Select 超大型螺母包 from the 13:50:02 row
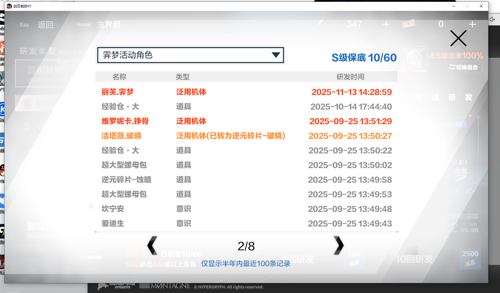Screen dimensions: 500x293 point(124,165)
